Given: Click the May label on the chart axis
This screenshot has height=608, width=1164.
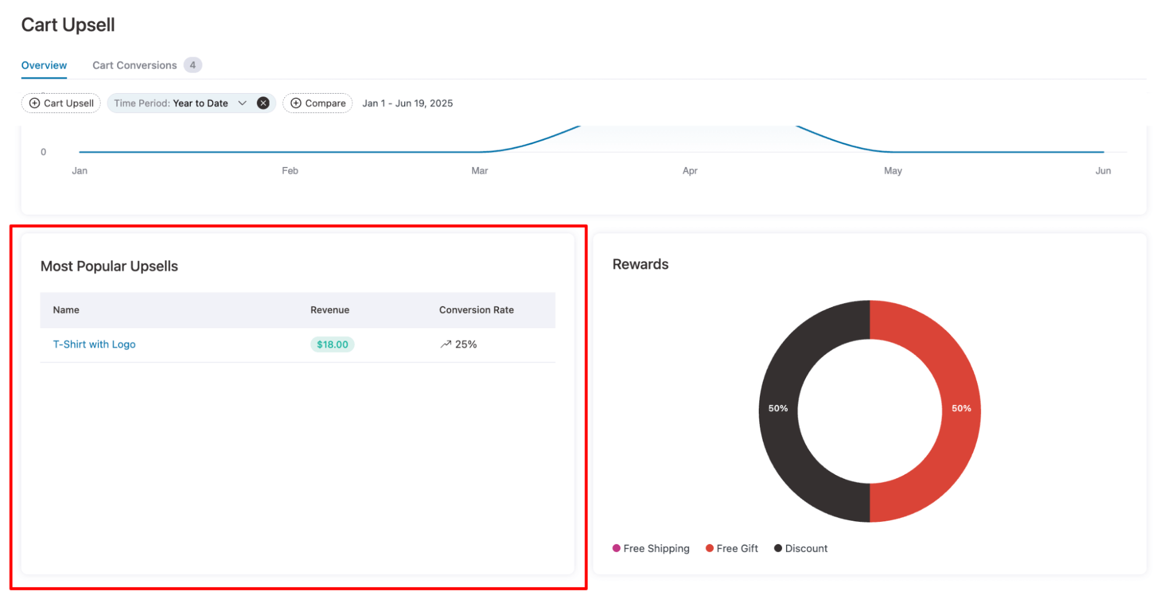Looking at the screenshot, I should [893, 170].
